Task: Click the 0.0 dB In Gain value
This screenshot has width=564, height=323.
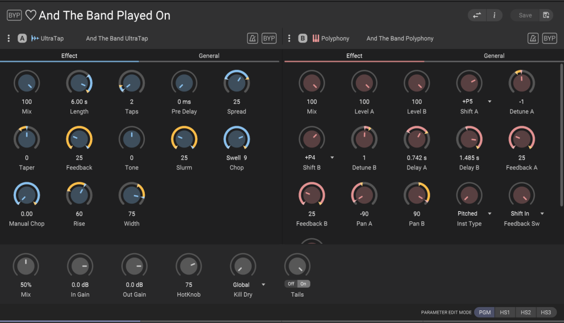Action: point(80,284)
